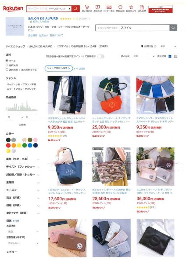Toggle price plus shipping minus points display

coord(101,56)
